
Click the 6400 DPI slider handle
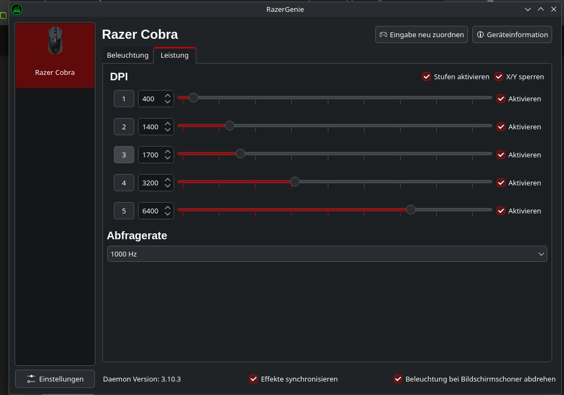click(x=410, y=210)
